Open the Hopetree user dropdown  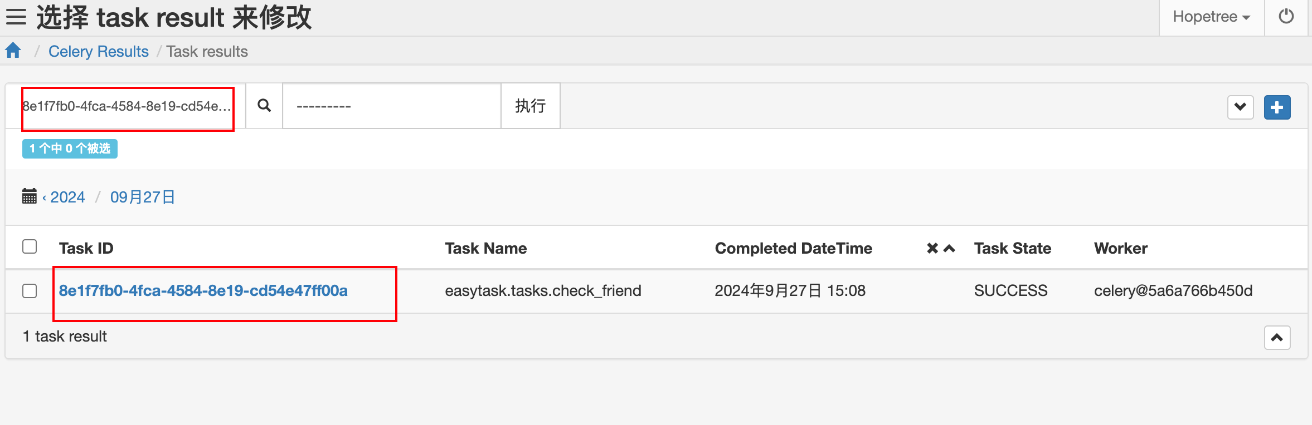point(1212,17)
